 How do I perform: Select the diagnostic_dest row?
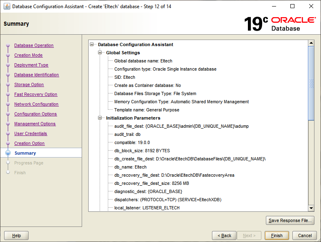148,192
